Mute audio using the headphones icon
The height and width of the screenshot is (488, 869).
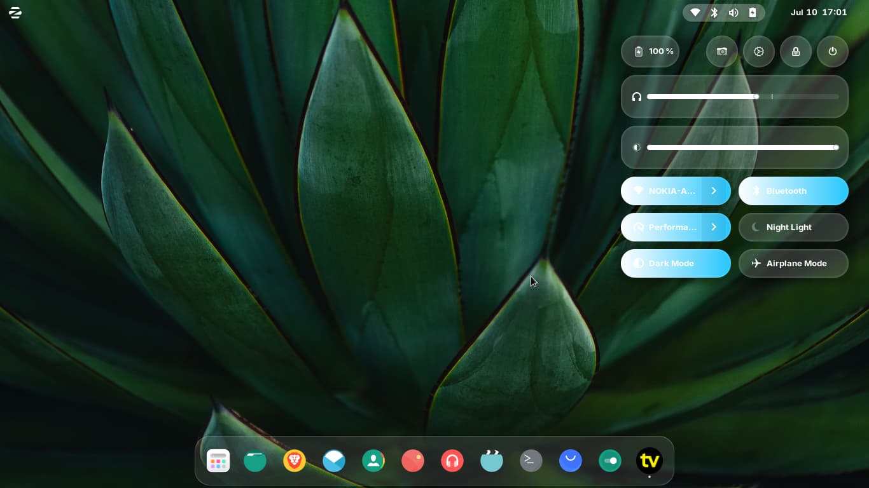pyautogui.click(x=637, y=97)
